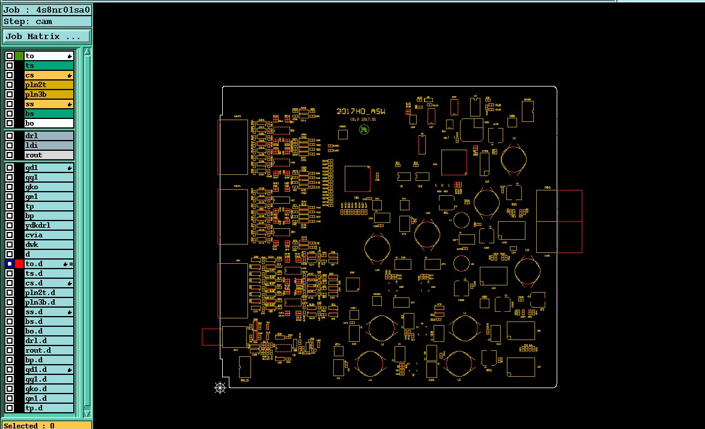The width and height of the screenshot is (705, 429).
Task: Select the tp layer name
Action: [x=49, y=207]
